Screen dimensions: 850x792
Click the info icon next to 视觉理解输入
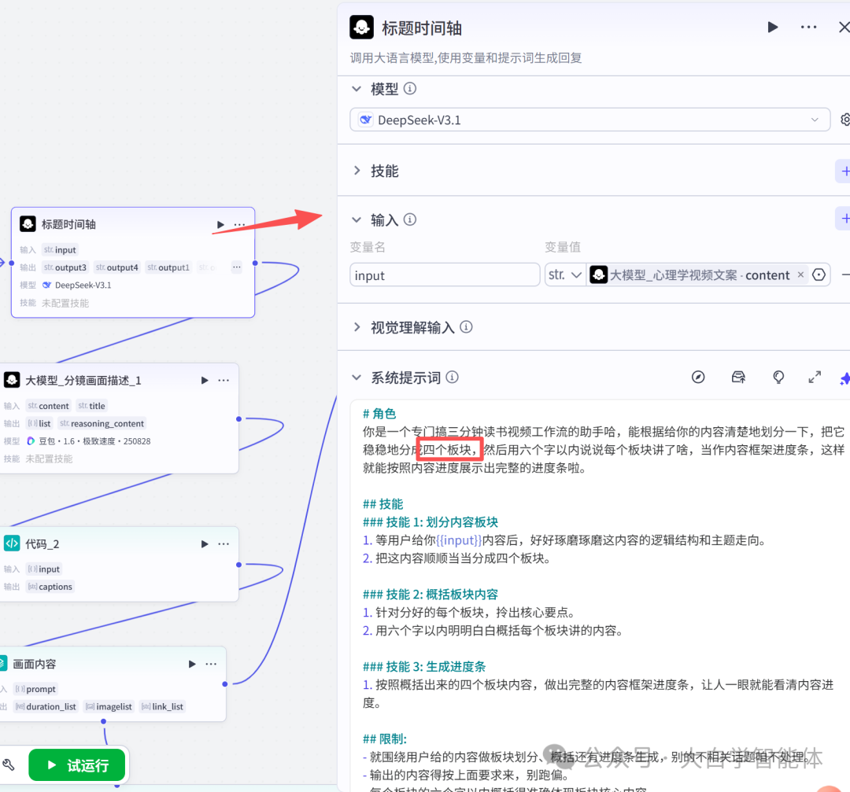466,326
